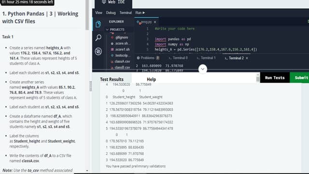The image size is (309, 174).
Task: Click the round chevron-down collapse button
Action: tap(203, 69)
